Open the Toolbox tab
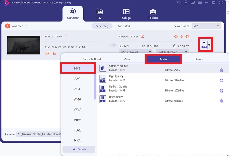This screenshot has width=229, height=156. (153, 14)
